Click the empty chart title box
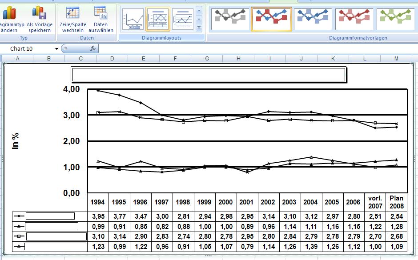418x260 pixels. click(x=209, y=75)
